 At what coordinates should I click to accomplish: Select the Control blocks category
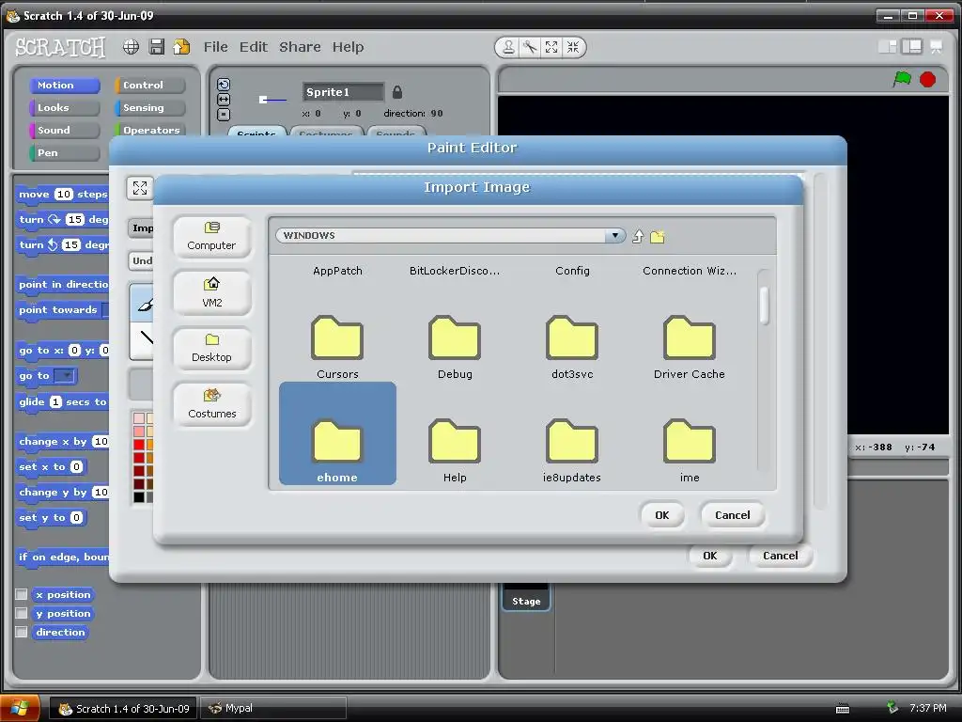[149, 86]
